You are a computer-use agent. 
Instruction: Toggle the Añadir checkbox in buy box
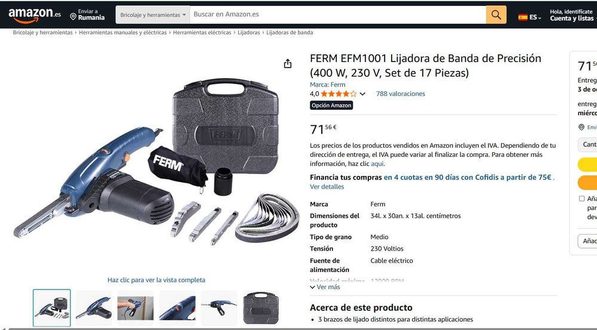tap(581, 199)
